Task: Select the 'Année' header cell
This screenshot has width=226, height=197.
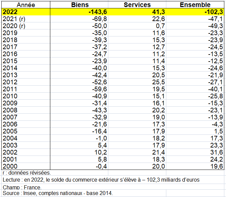Action: click(x=26, y=5)
